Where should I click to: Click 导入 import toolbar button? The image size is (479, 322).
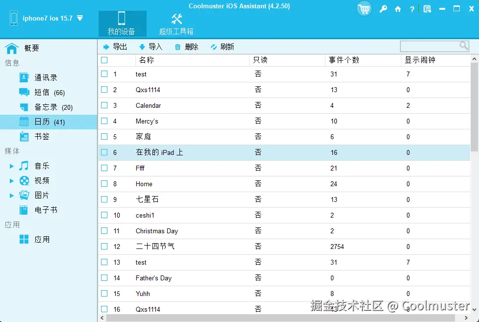151,47
